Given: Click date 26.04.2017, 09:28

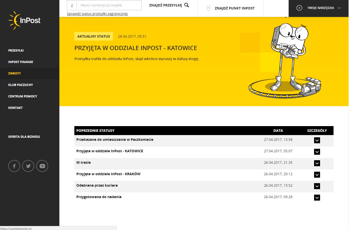Looking at the screenshot, I should 278,197.
